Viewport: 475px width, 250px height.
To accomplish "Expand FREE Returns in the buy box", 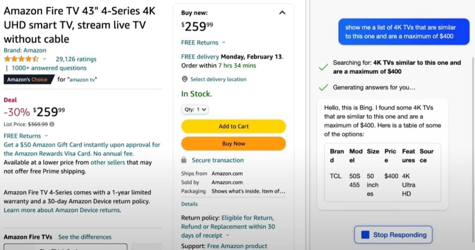I will pyautogui.click(x=224, y=42).
